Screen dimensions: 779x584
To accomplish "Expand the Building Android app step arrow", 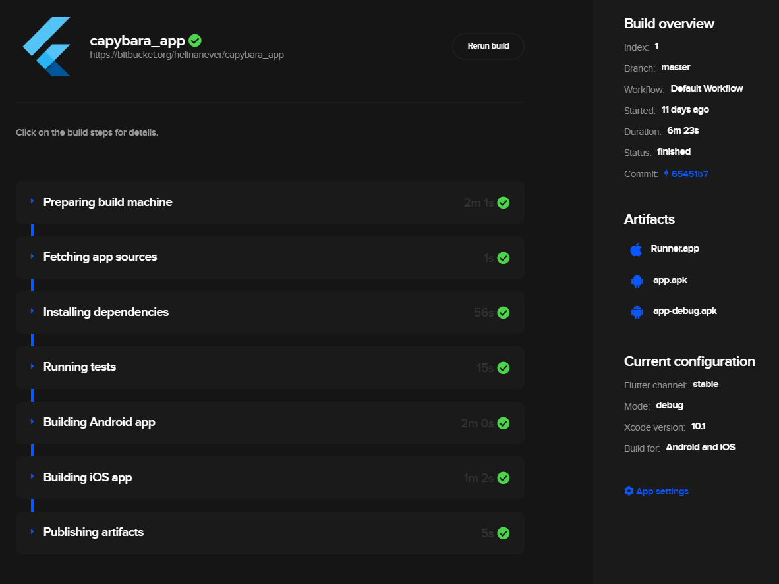I will pos(32,421).
